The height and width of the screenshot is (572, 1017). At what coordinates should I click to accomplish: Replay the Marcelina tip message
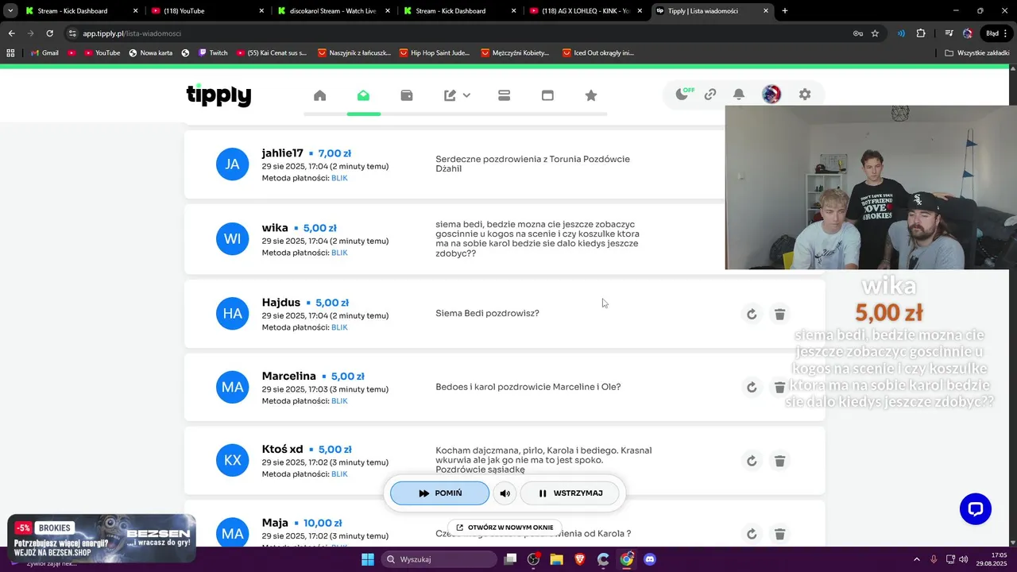[752, 387]
